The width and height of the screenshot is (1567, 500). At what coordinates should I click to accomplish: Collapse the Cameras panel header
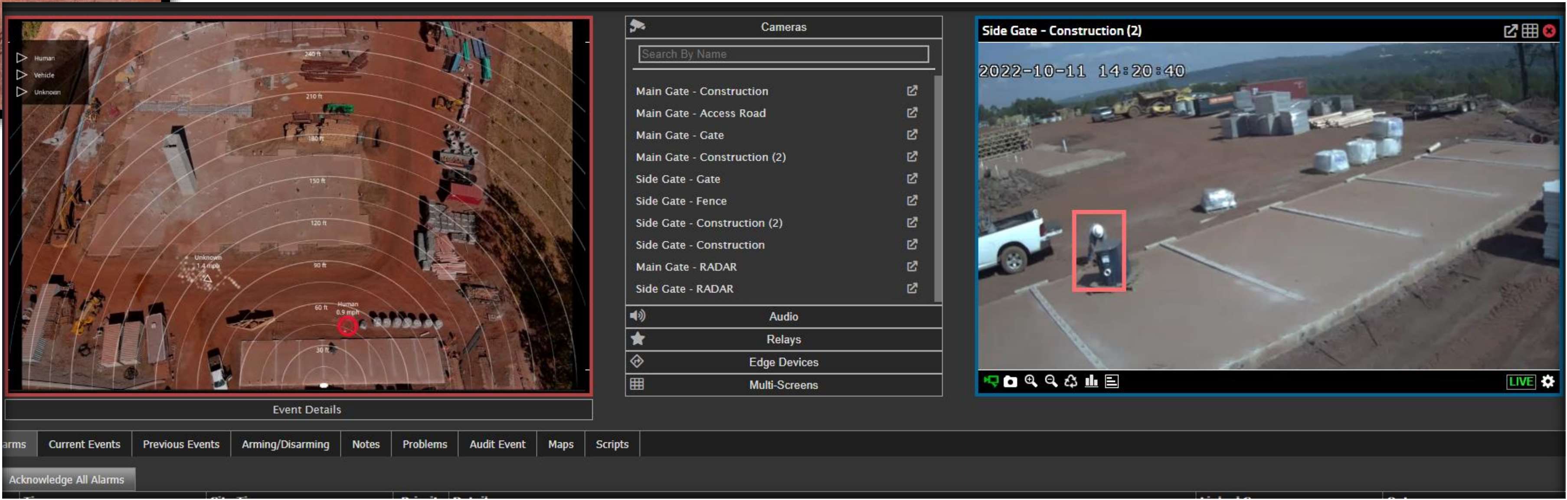coord(784,27)
